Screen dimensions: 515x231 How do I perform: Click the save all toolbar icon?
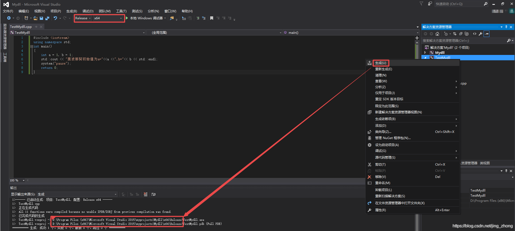tap(47, 18)
